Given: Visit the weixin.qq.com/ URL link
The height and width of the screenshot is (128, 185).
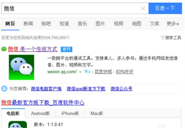Looking at the screenshot, I should click(62, 72).
